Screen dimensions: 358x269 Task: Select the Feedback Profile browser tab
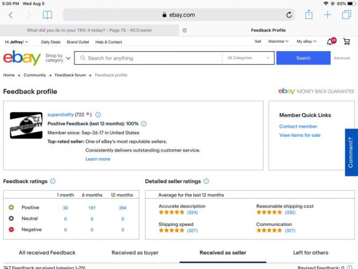coord(268,30)
